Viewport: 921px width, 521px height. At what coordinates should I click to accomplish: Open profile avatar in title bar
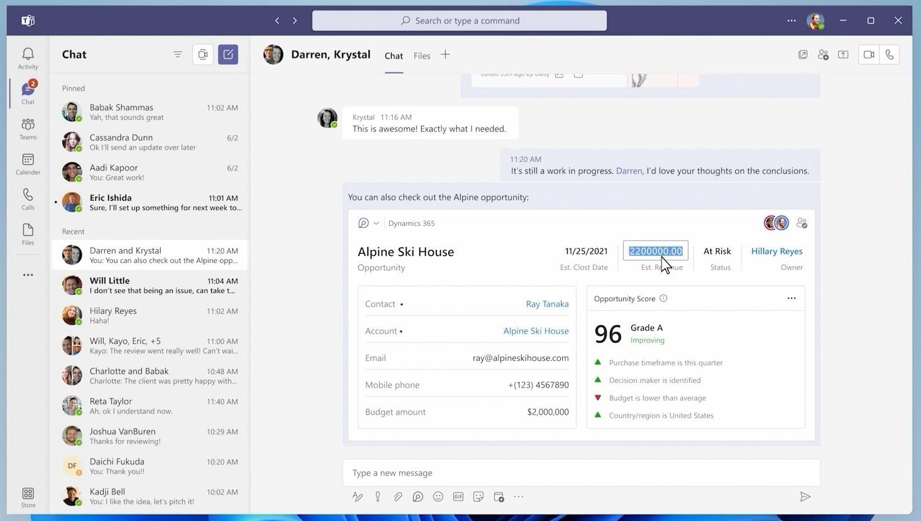(x=815, y=21)
